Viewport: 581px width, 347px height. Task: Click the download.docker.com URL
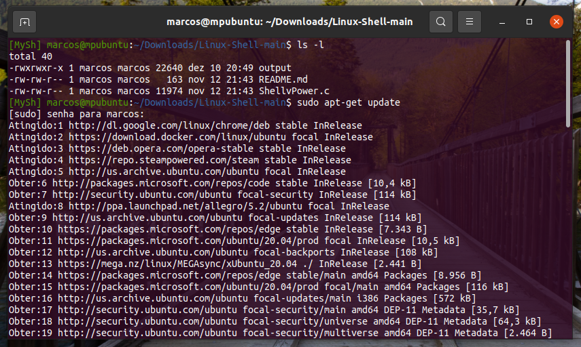177,137
